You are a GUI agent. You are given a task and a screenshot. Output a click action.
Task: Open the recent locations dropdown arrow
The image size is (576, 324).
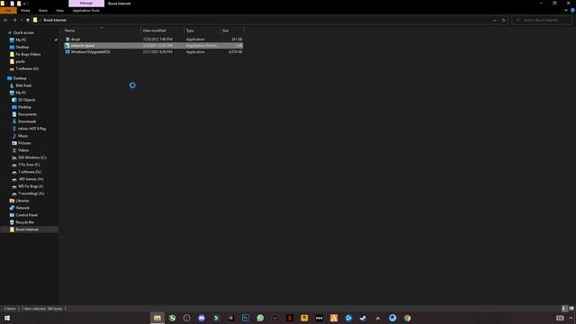click(22, 20)
